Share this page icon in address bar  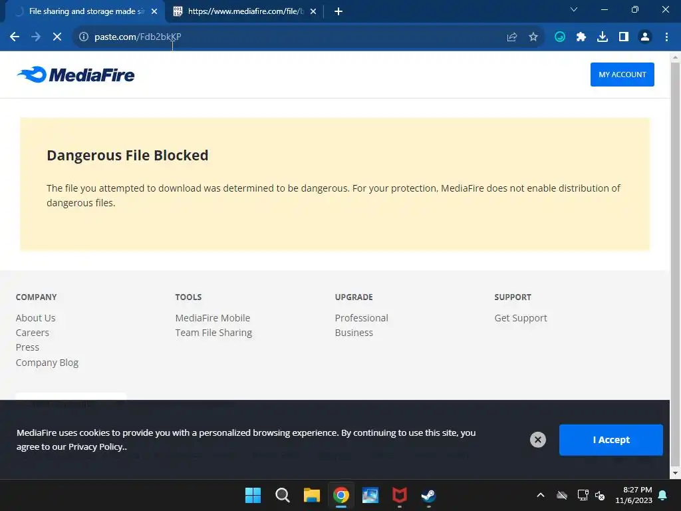pyautogui.click(x=512, y=37)
